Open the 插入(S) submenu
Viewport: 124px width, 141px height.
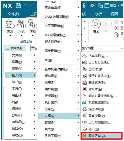[21, 75]
